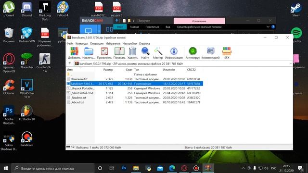Open the Справка menu
Viewport: 308px width, 173px height.
tap(144, 44)
